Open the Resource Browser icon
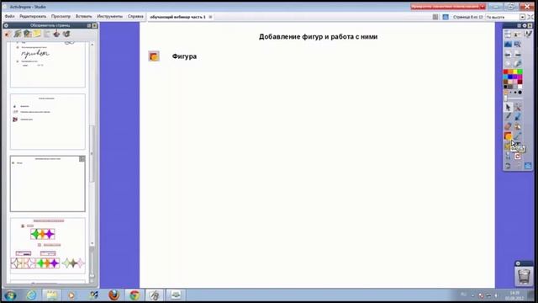The image size is (538, 303). [18, 34]
